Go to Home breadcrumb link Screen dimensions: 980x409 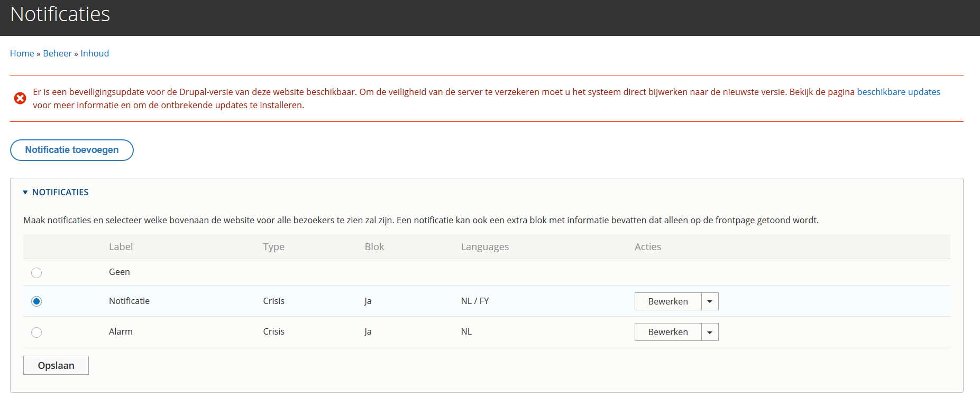pos(22,53)
